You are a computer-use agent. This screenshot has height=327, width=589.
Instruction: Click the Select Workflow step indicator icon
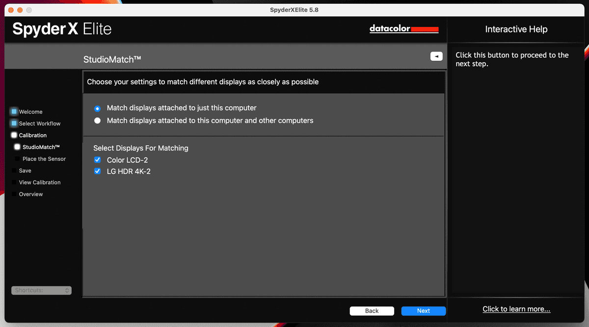click(x=14, y=124)
